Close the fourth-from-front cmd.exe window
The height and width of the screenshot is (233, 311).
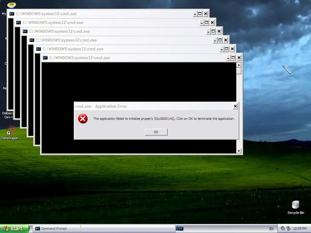pyautogui.click(x=219, y=31)
